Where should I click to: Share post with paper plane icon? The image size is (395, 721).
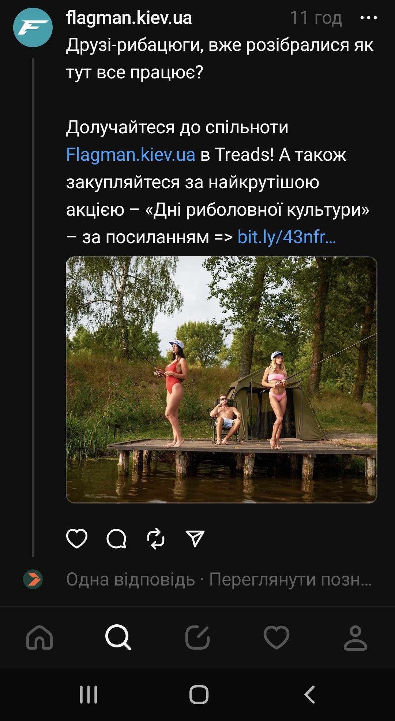[195, 539]
